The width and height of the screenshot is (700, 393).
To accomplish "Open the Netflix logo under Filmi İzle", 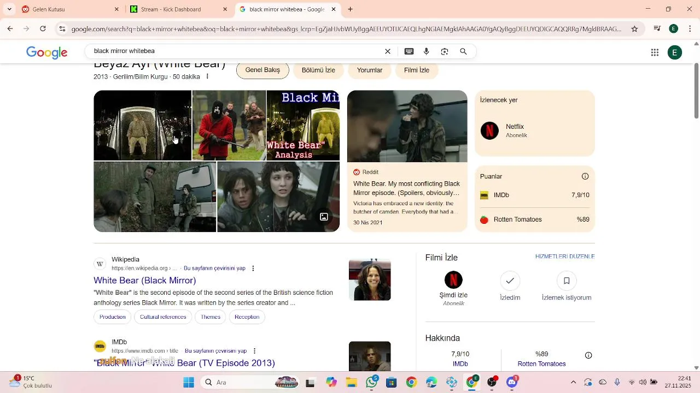I will point(453,280).
